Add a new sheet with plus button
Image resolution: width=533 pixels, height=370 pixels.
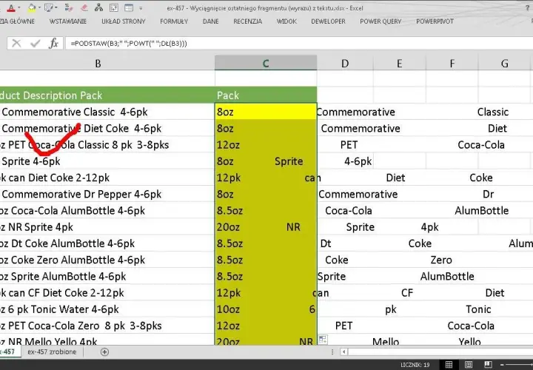coord(104,352)
